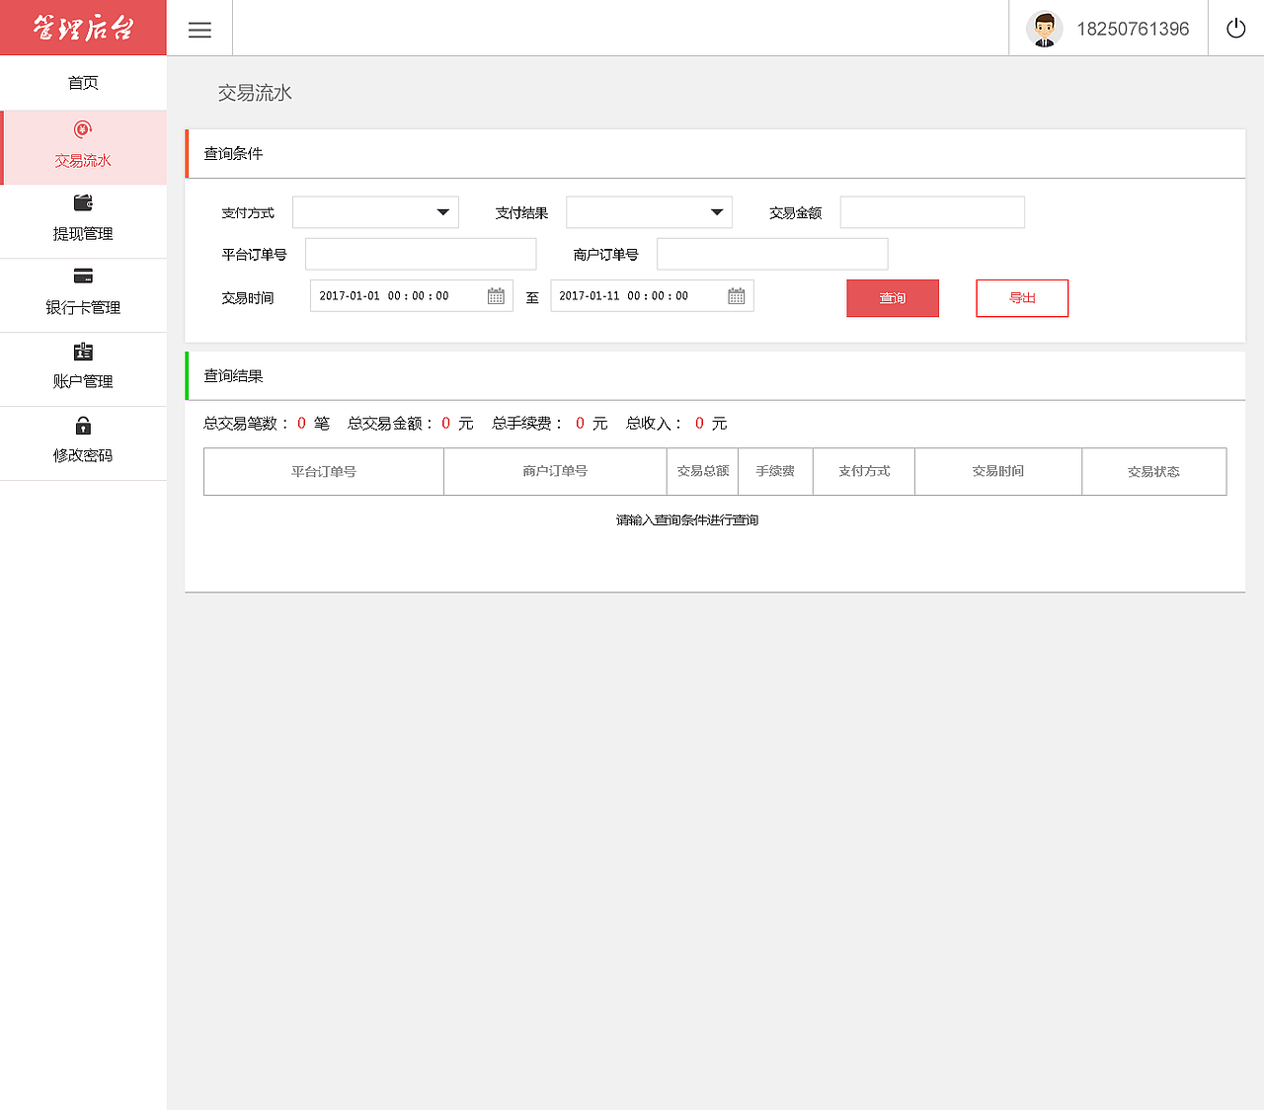Click the 银行卡管理 card icon
Screen dimensions: 1264x1110
[83, 277]
